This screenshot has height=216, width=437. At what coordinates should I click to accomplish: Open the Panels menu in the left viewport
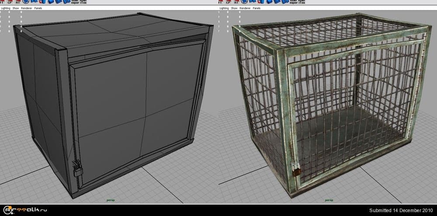click(38, 8)
